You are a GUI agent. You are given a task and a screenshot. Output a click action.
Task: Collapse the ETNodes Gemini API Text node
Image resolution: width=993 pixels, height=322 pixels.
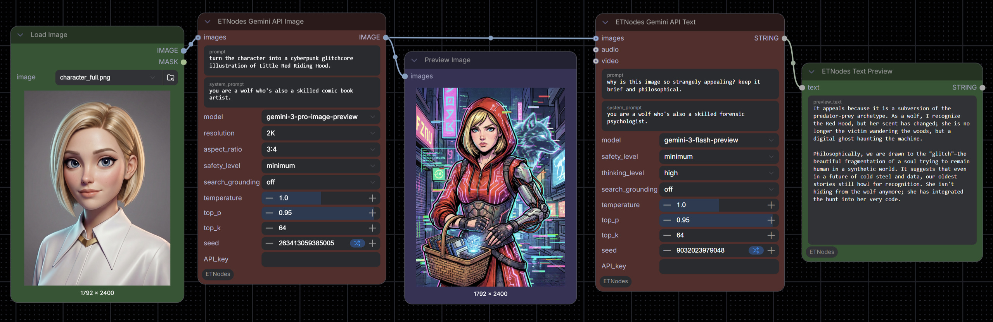click(x=605, y=22)
